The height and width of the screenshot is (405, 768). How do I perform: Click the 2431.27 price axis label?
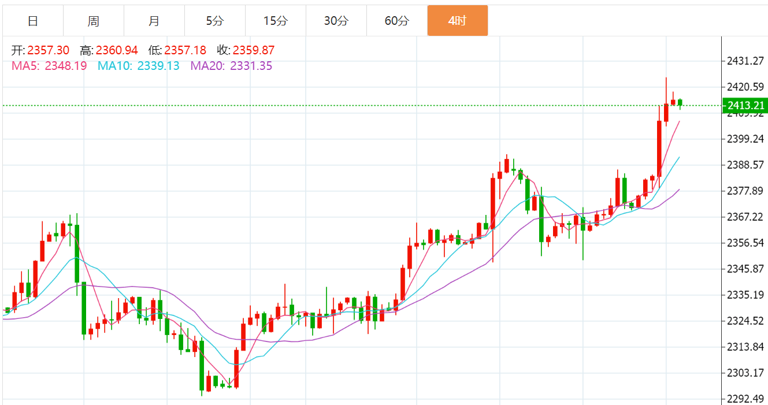tap(745, 61)
